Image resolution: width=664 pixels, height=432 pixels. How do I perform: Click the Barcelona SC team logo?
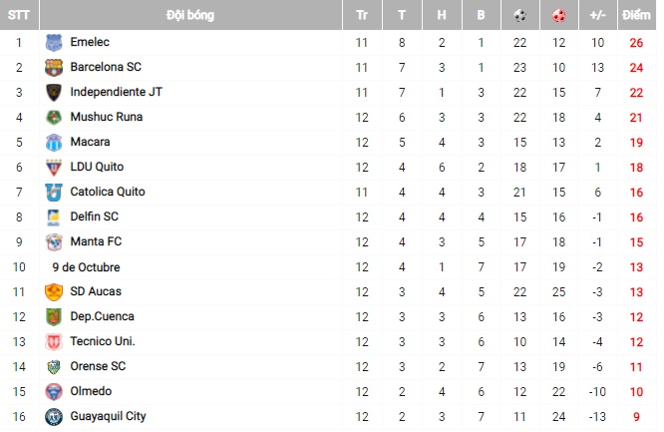pos(54,68)
